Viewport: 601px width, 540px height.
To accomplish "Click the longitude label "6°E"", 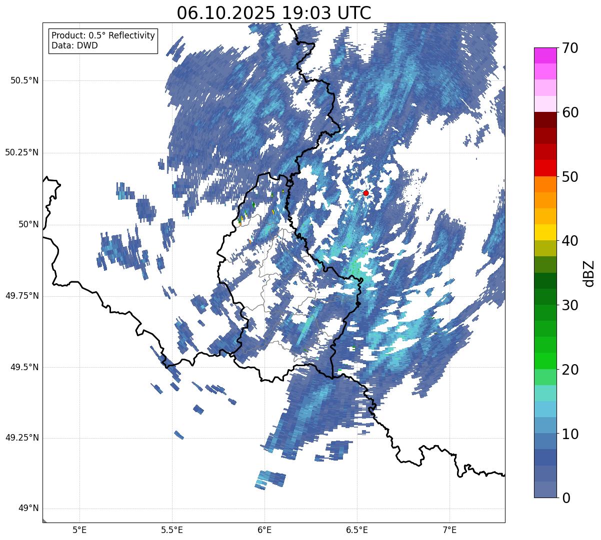I will [x=264, y=530].
